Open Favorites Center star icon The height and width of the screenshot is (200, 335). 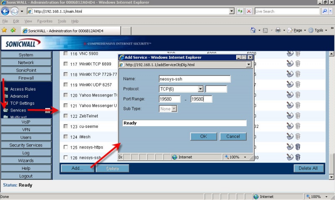coord(4,30)
